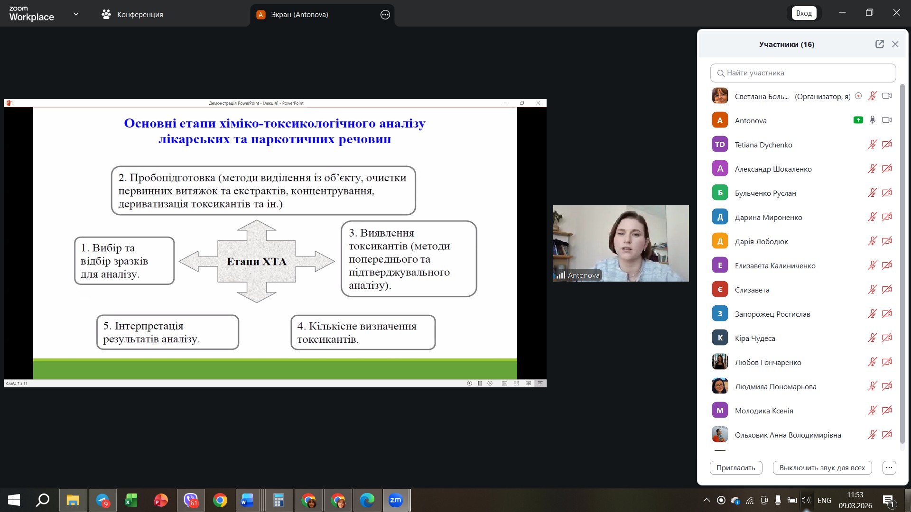Open more participant options ellipsis button

click(x=889, y=467)
